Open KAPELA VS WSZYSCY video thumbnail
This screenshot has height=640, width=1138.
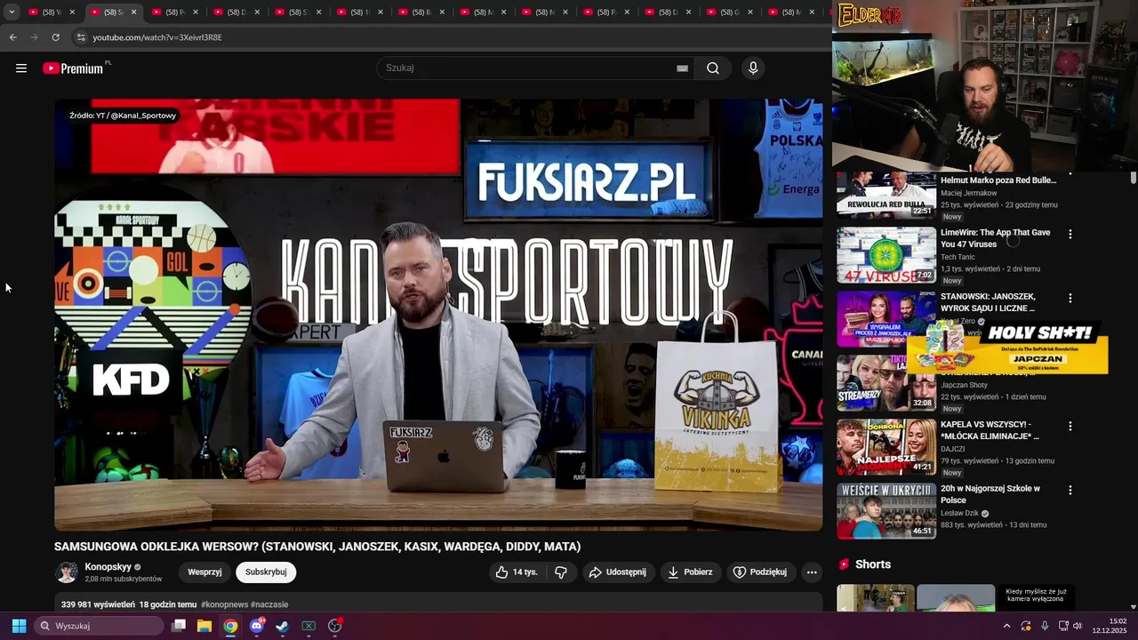point(886,447)
